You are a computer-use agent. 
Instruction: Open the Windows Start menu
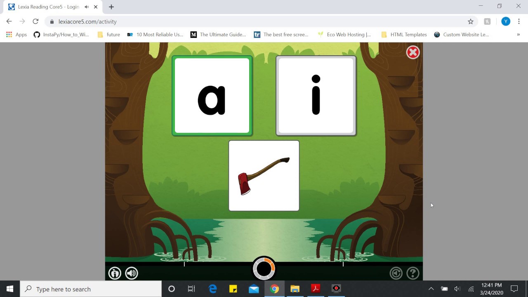[10, 289]
